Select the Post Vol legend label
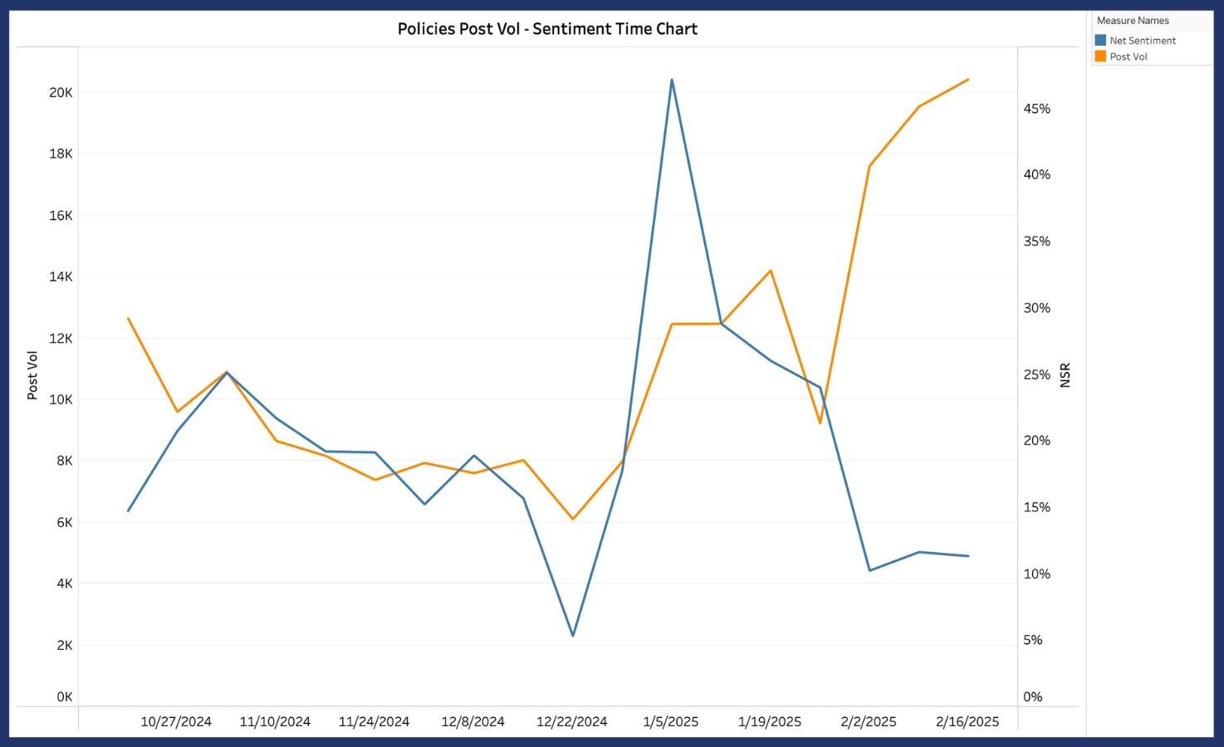 [x=1129, y=57]
